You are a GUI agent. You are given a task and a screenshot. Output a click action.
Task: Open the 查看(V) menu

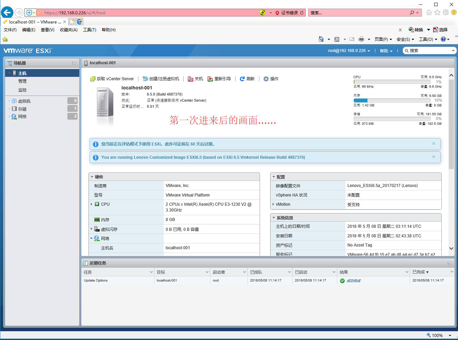(48, 30)
